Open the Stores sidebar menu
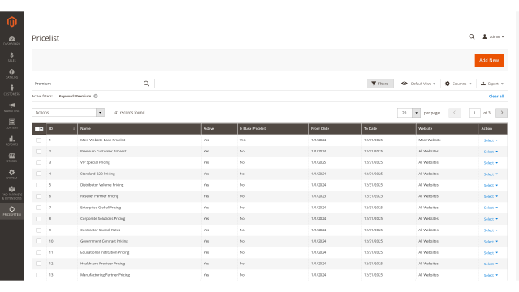The image size is (519, 292). 11,157
